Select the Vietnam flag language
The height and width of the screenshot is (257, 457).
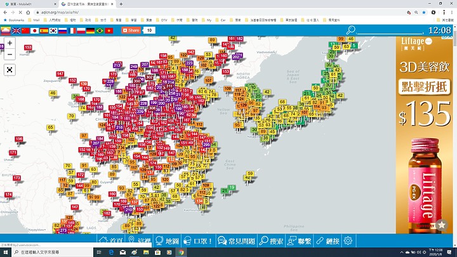[x=109, y=30]
